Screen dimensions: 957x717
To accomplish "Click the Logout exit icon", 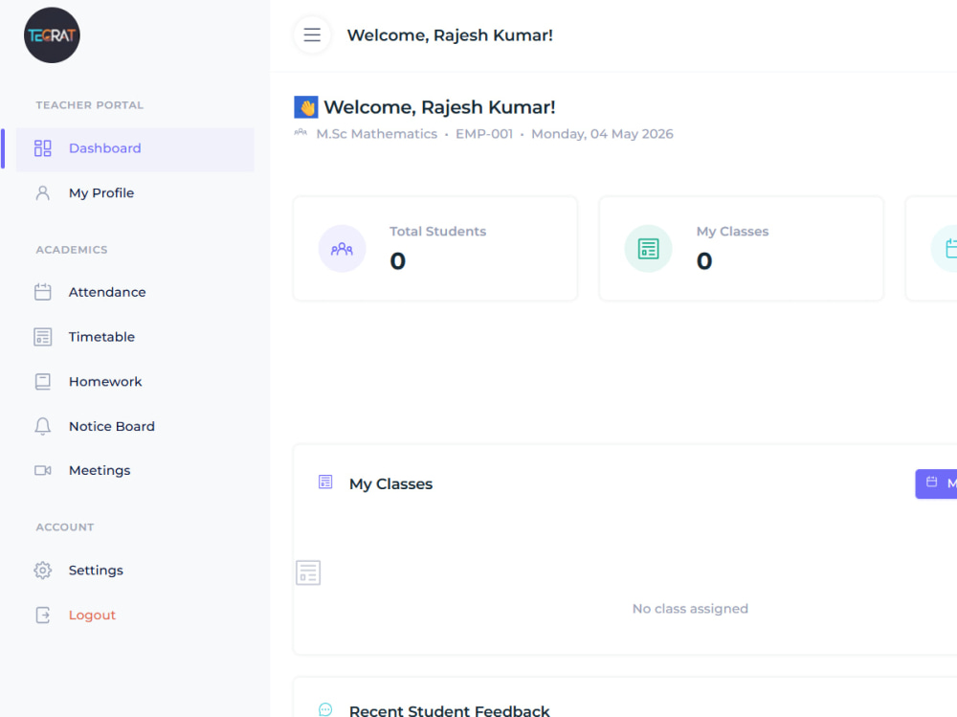I will pos(43,615).
